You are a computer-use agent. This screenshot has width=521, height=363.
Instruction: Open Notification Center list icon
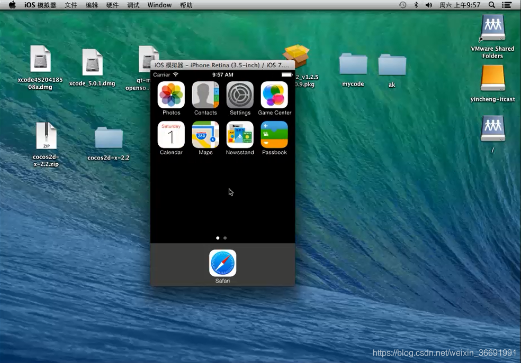tap(507, 5)
